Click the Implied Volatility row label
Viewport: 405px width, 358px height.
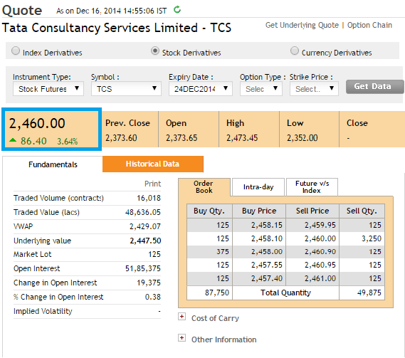point(43,311)
